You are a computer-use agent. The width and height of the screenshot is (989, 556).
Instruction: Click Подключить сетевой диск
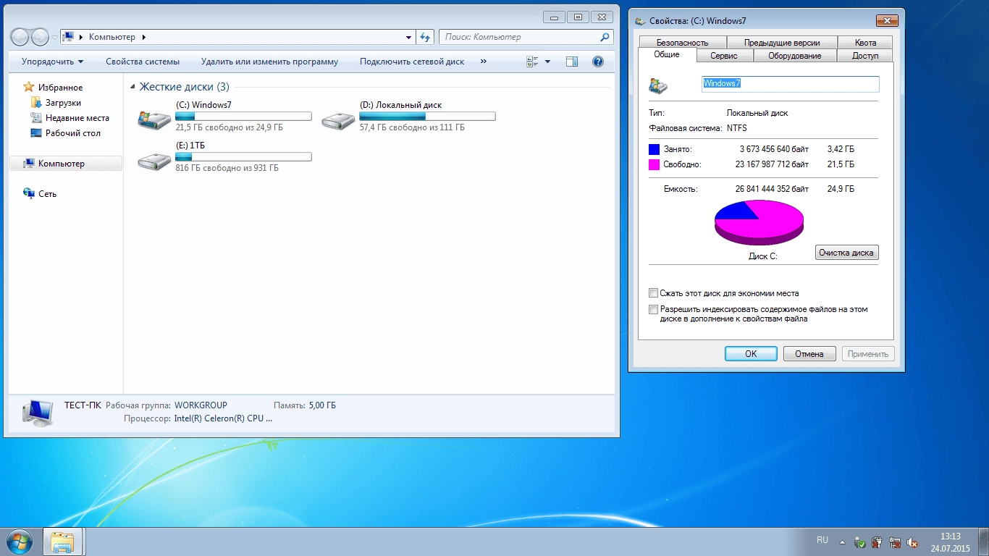(x=412, y=62)
